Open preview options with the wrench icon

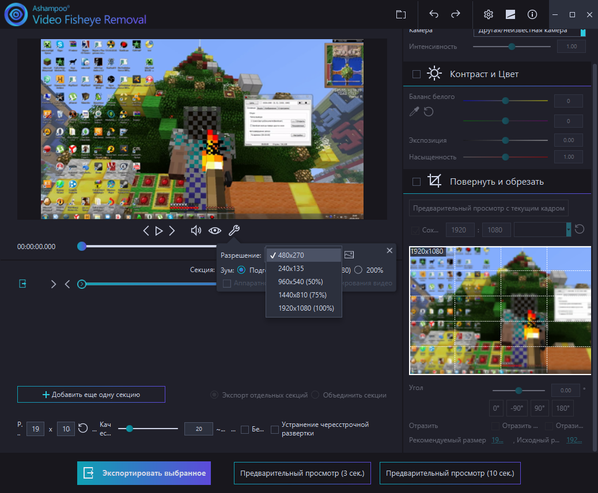point(234,230)
